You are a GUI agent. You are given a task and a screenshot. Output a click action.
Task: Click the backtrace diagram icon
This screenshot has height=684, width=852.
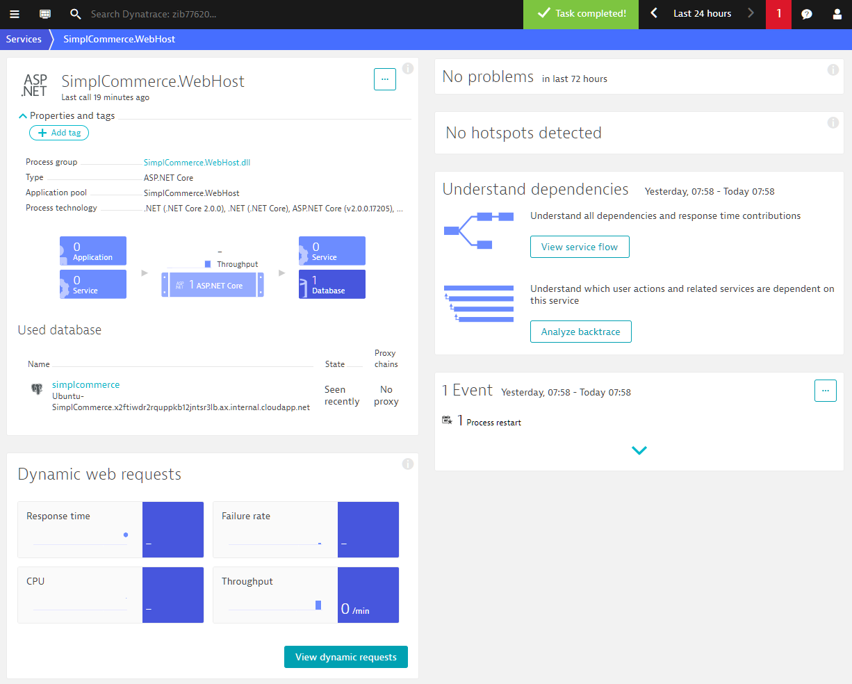479,304
